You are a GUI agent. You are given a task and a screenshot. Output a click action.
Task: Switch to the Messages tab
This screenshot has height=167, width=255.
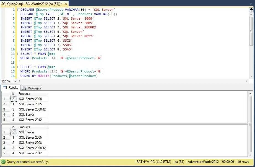(31, 88)
